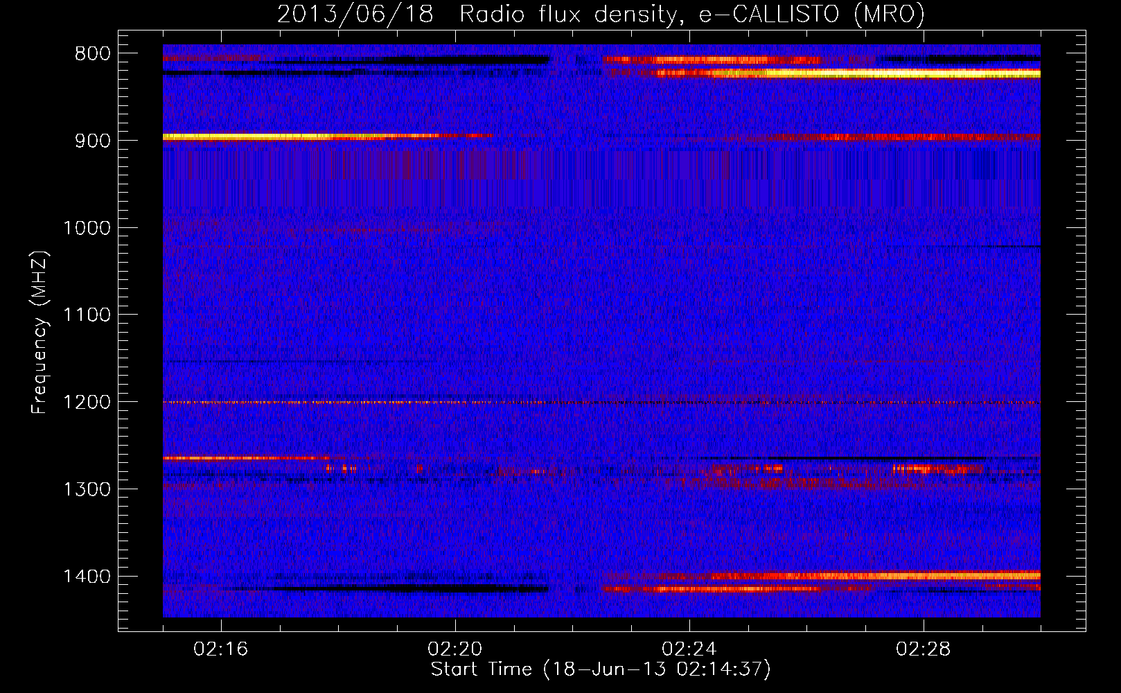
Task: Click the 1400 frequency tick label
Action: tap(87, 577)
